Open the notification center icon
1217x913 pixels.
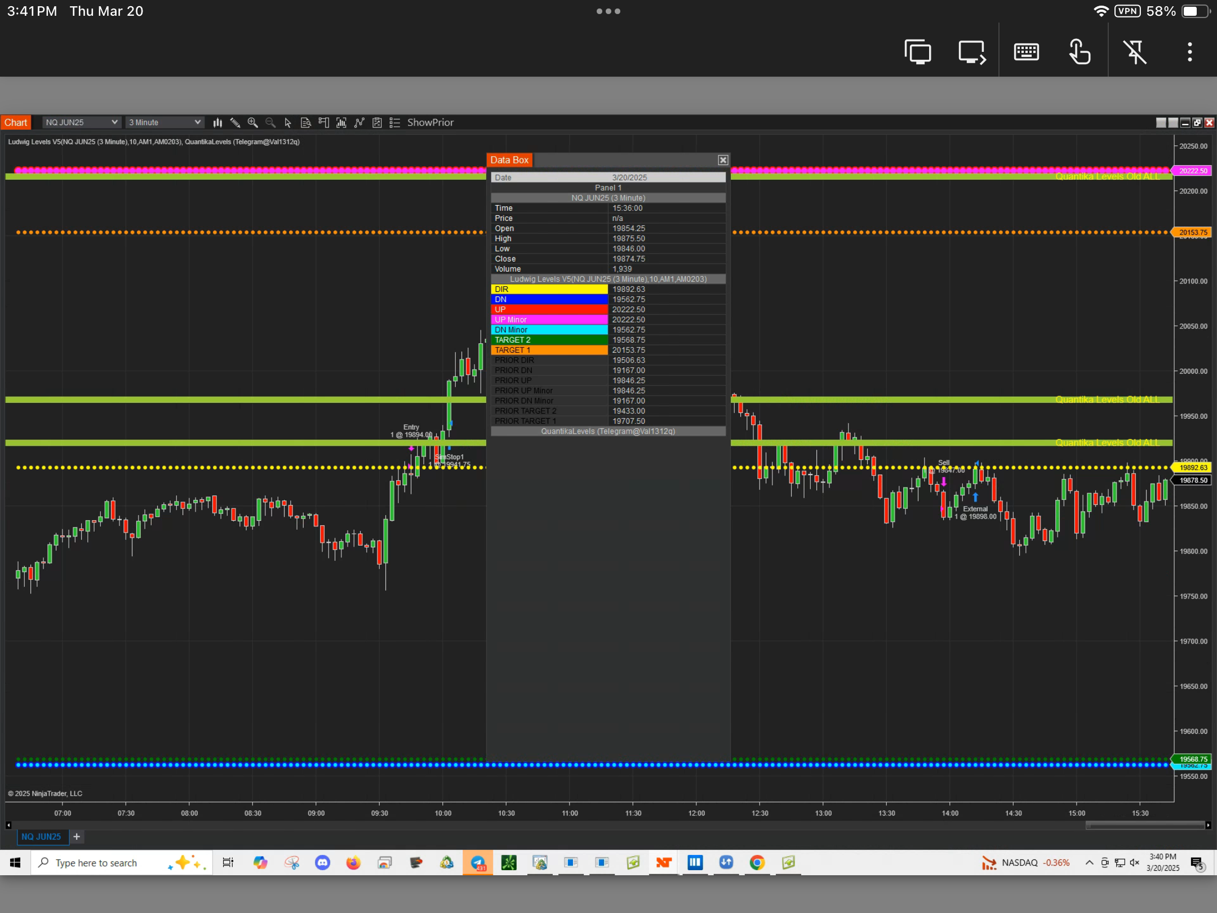coord(1197,863)
